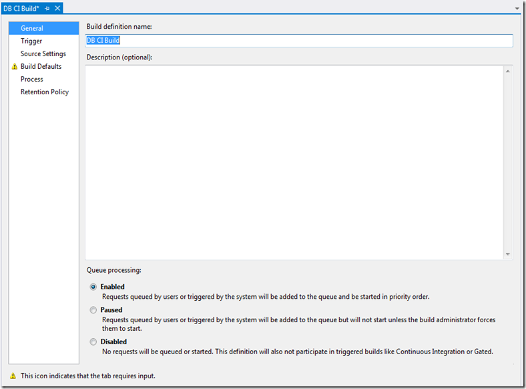This screenshot has width=526, height=389.
Task: Select the Disabled queue processing option
Action: (93, 342)
